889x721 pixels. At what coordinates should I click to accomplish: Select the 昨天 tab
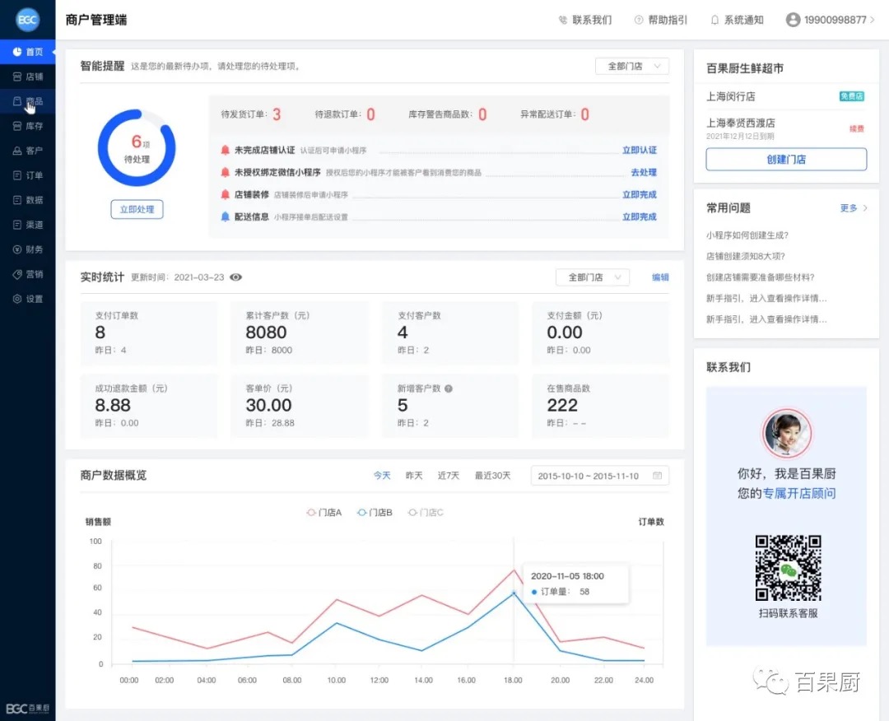(x=414, y=476)
